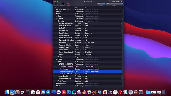171x96 pixels.
Task: Select the PasswordHash row
Action: point(88,45)
